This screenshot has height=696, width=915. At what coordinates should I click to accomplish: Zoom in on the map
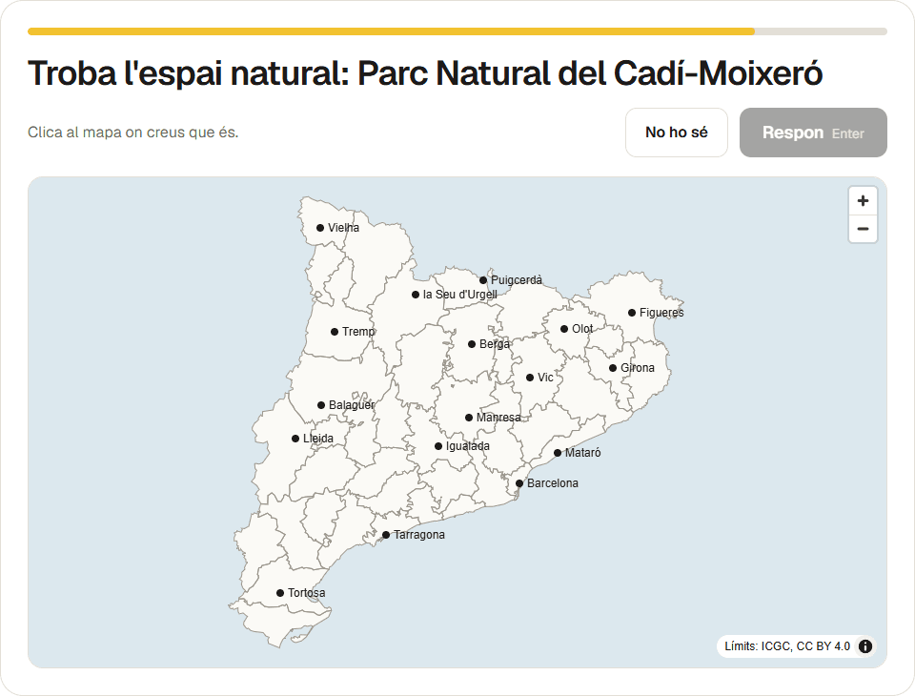pos(863,201)
